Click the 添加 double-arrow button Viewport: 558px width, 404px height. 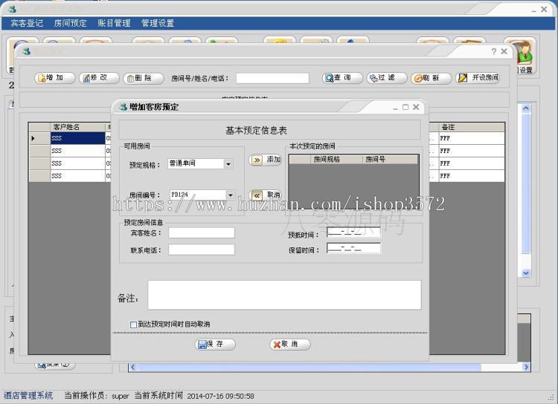click(x=266, y=160)
